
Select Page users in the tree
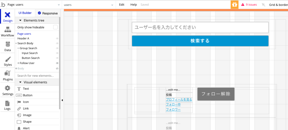24,34
